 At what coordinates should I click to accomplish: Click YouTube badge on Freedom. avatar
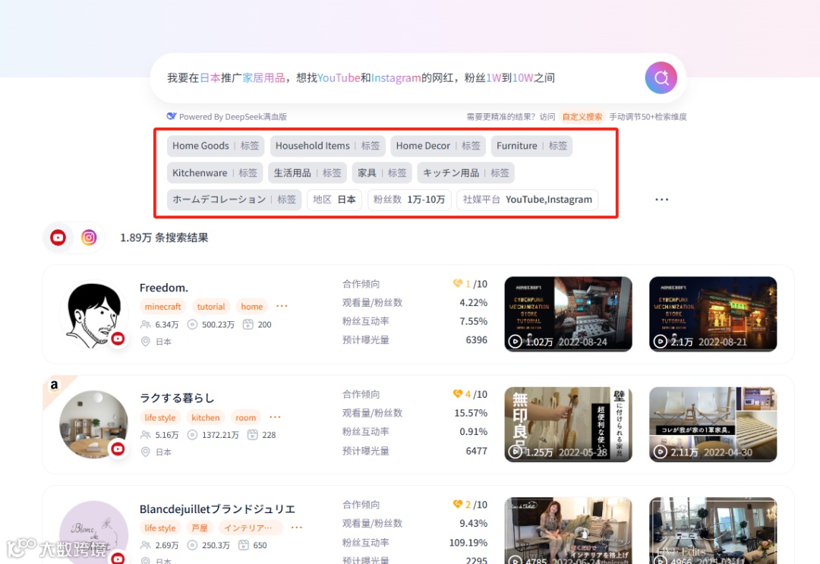(x=118, y=339)
